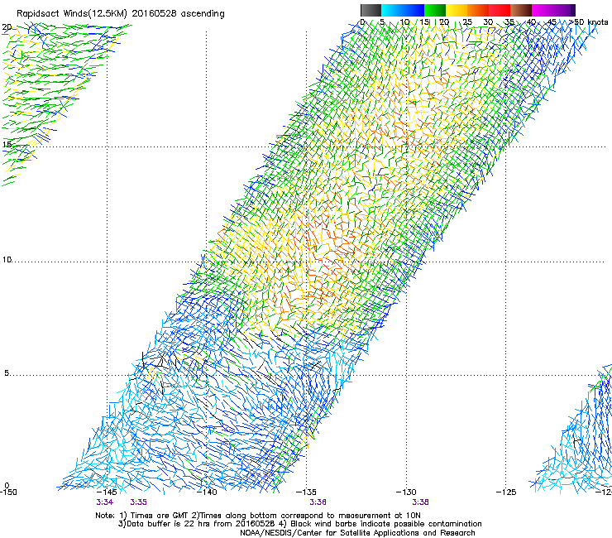Screen dimensions: 612x538
Task: Click the longitude label '-150'
Action: [x=8, y=492]
